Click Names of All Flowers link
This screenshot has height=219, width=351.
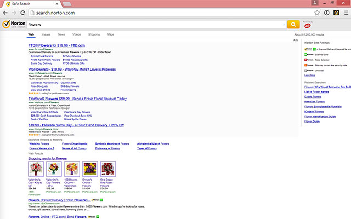point(74,148)
